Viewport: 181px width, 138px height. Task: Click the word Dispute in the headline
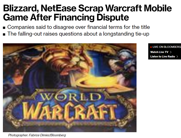(x=113, y=17)
